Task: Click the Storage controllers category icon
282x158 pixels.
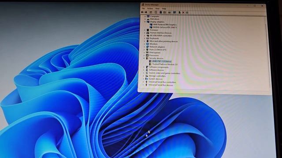Action: coord(147,76)
